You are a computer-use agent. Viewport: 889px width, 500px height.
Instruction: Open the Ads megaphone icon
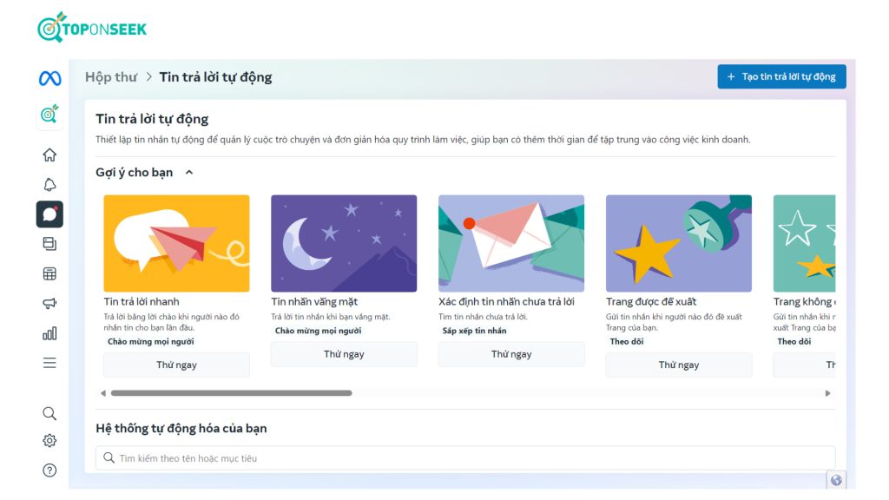point(49,304)
